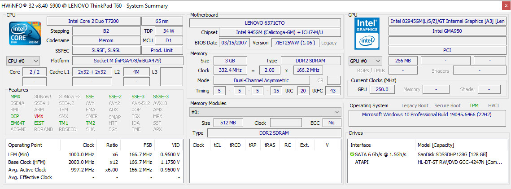This screenshot has height=189, width=511.
Task: Click the tRFC 43 timing value
Action: [333, 91]
